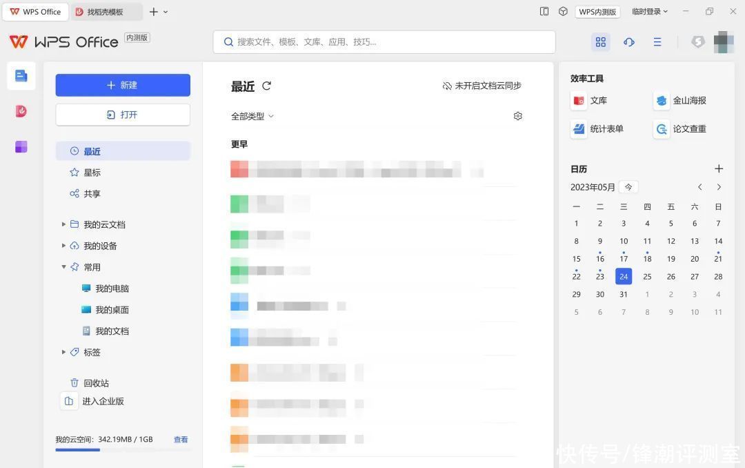The height and width of the screenshot is (468, 745).
Task: Select 星标 in the sidebar
Action: pos(123,172)
